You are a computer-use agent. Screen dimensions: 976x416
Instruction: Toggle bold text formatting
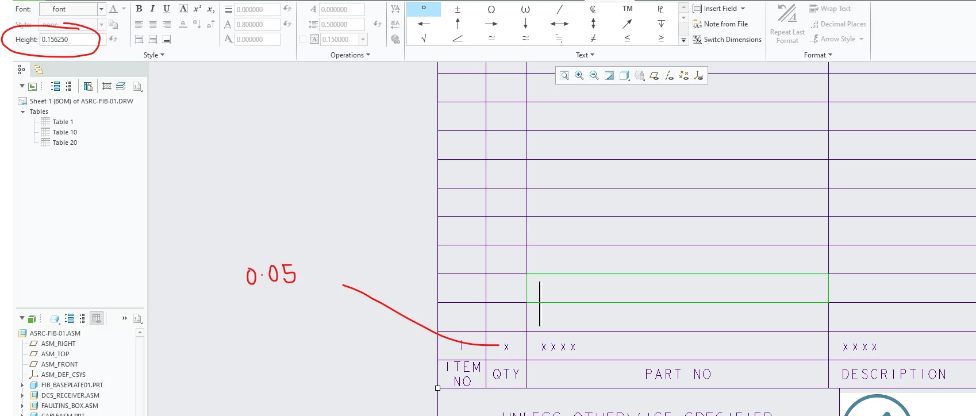point(139,9)
